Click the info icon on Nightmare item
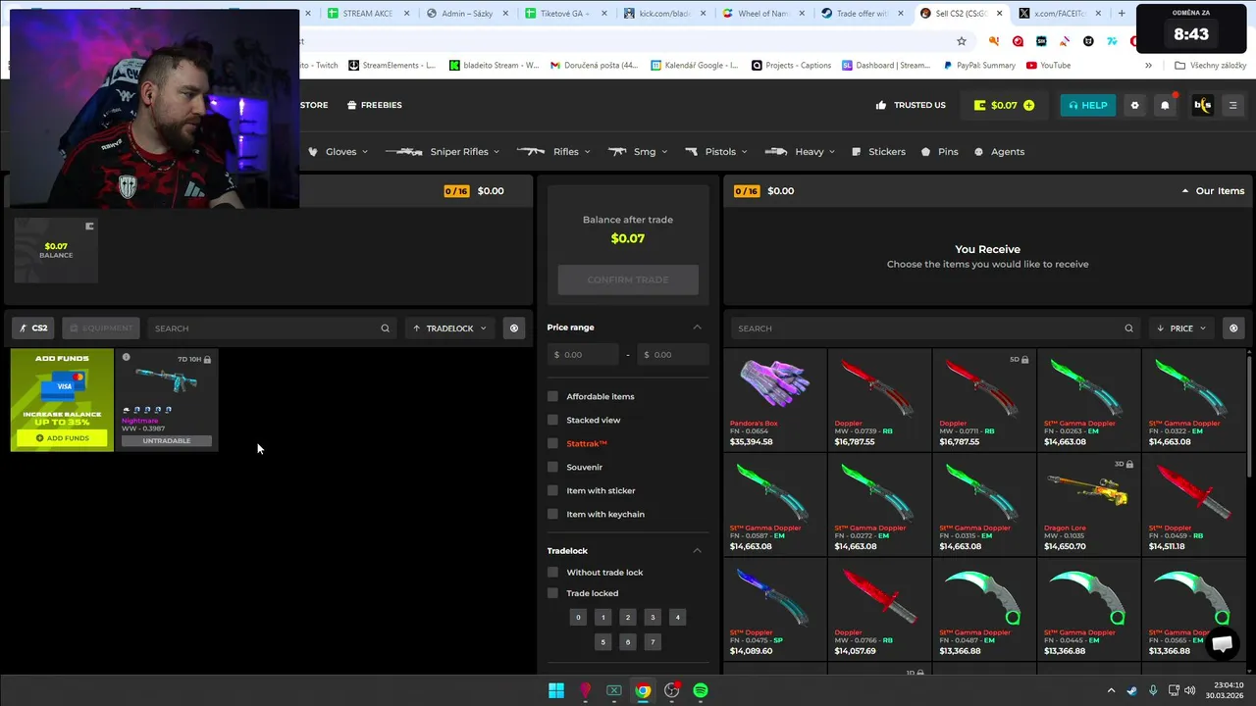 tap(126, 357)
